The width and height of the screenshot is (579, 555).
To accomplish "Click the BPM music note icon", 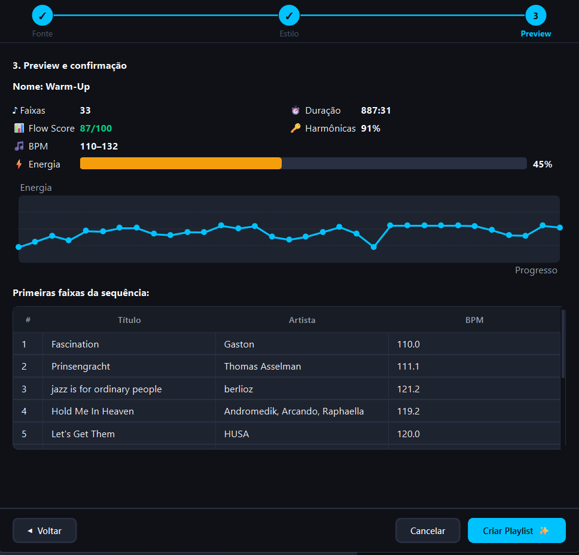I will tap(19, 147).
